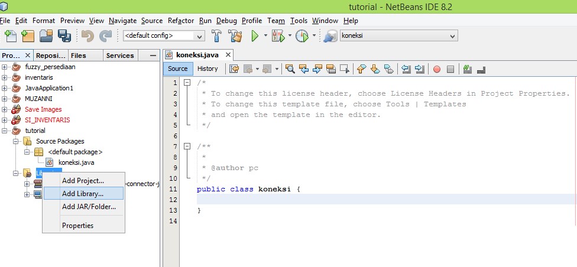Select Add JAR/Folder in the context menu
Screen dimensions: 577x267
click(89, 207)
